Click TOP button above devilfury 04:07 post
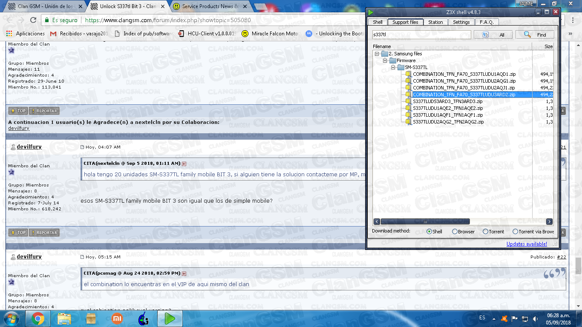 (18, 111)
